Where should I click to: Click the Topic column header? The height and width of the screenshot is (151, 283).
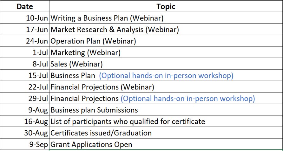pyautogui.click(x=166, y=6)
